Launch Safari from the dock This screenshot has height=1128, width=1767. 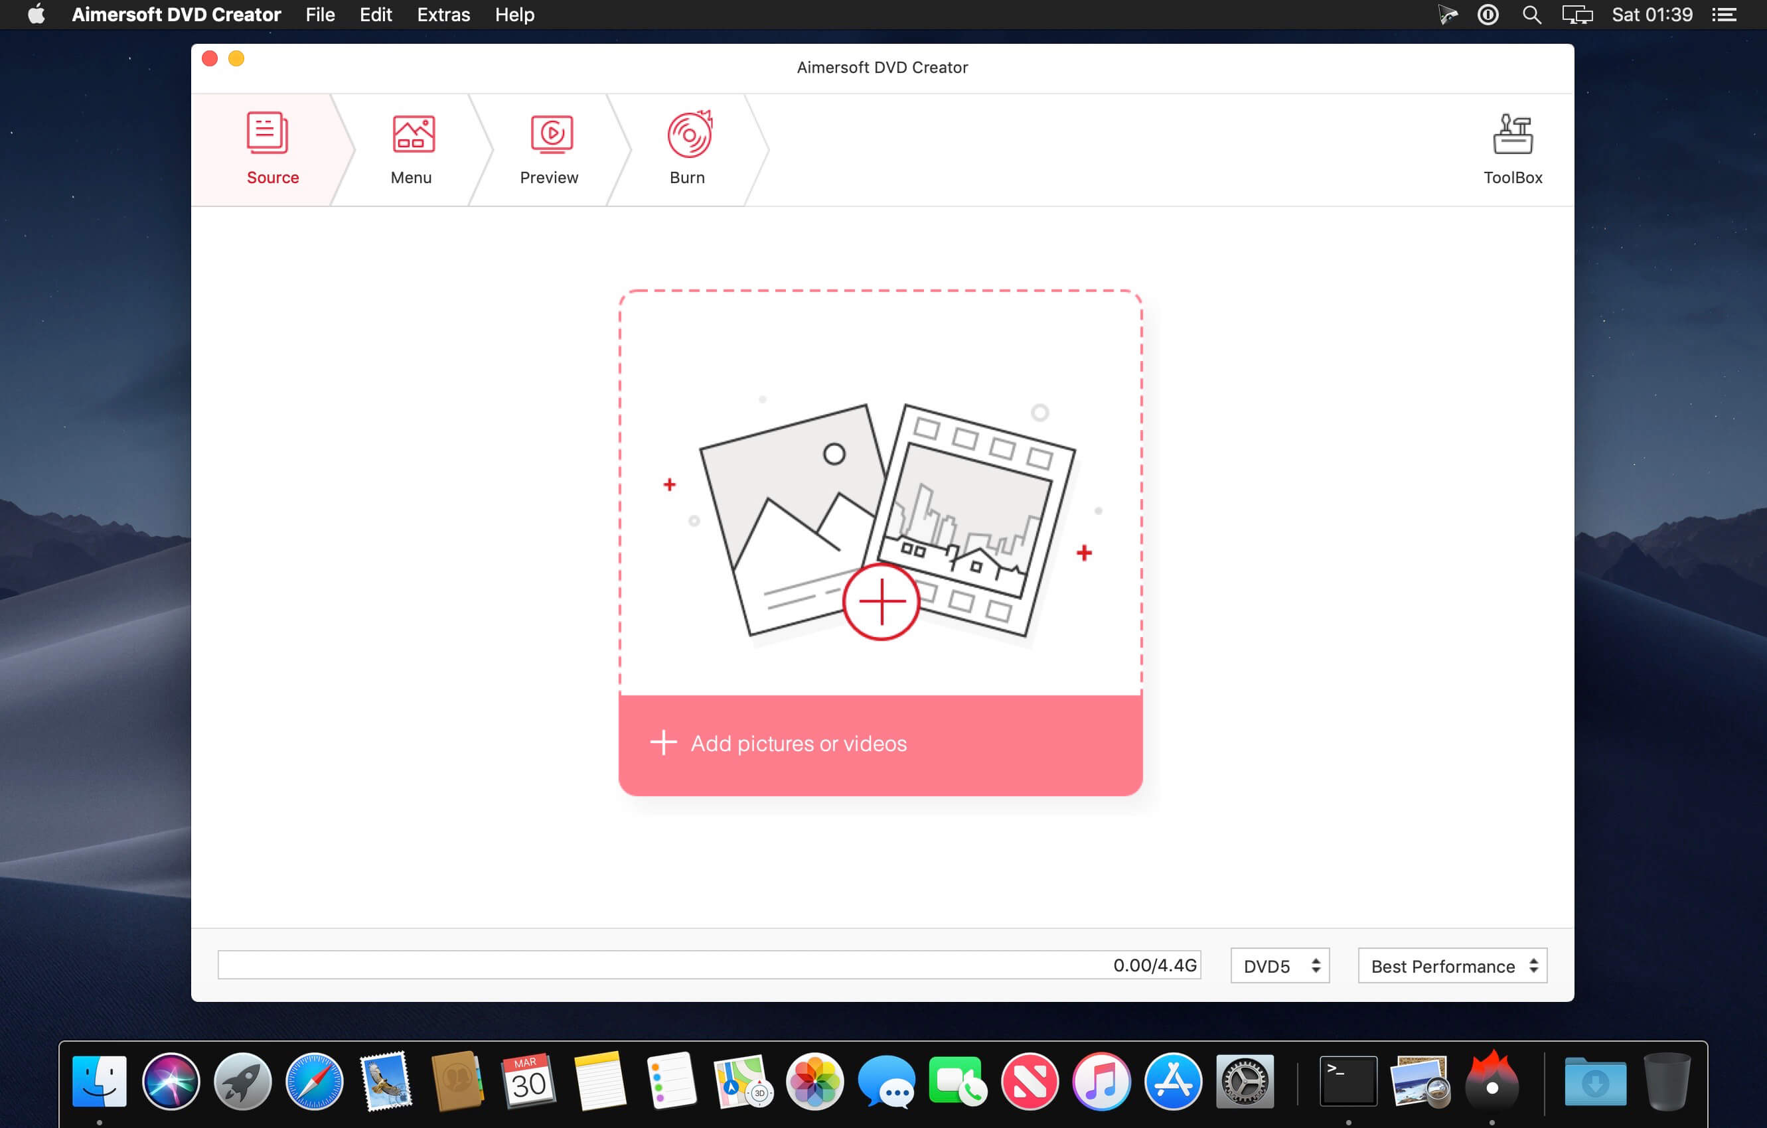(x=314, y=1081)
